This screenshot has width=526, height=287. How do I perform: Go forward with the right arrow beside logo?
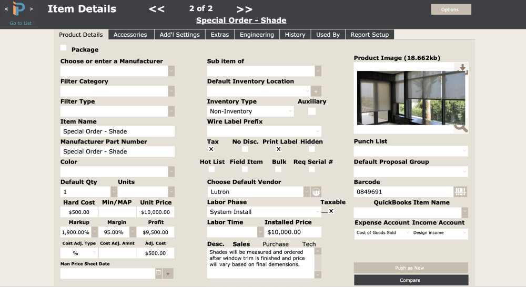[x=31, y=9]
